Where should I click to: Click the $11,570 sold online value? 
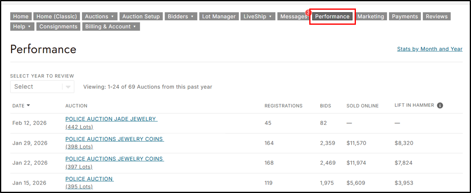pos(356,143)
